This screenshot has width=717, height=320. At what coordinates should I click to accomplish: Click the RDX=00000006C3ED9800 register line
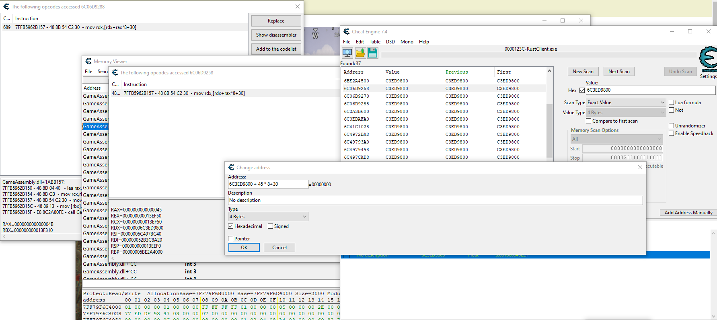coord(137,228)
